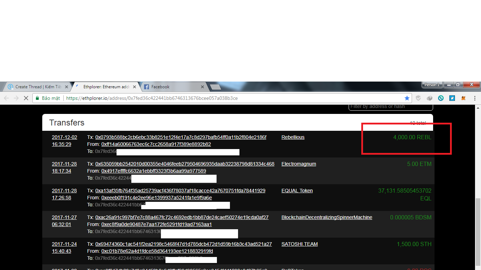Click the Twitter bird extension icon

click(x=452, y=98)
